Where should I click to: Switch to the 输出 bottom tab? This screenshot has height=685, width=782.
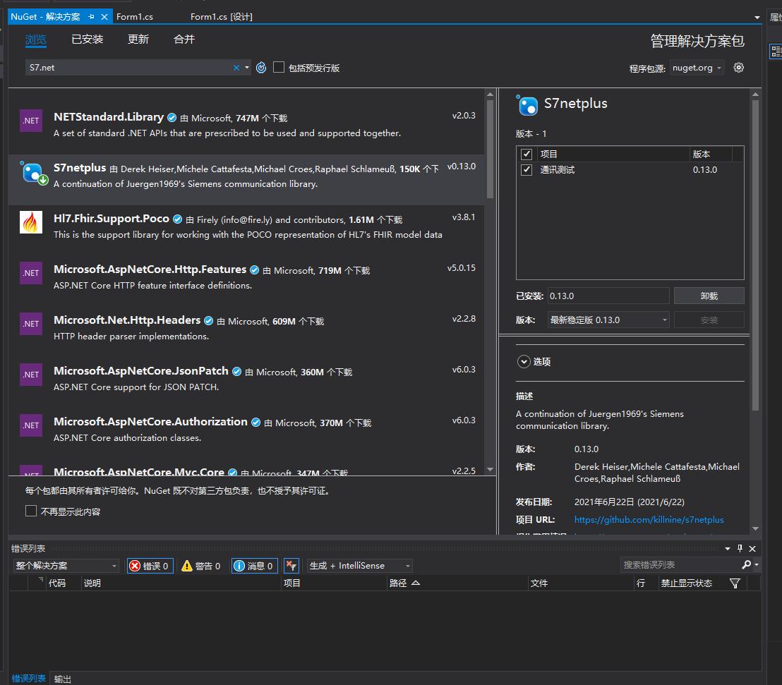click(x=62, y=679)
